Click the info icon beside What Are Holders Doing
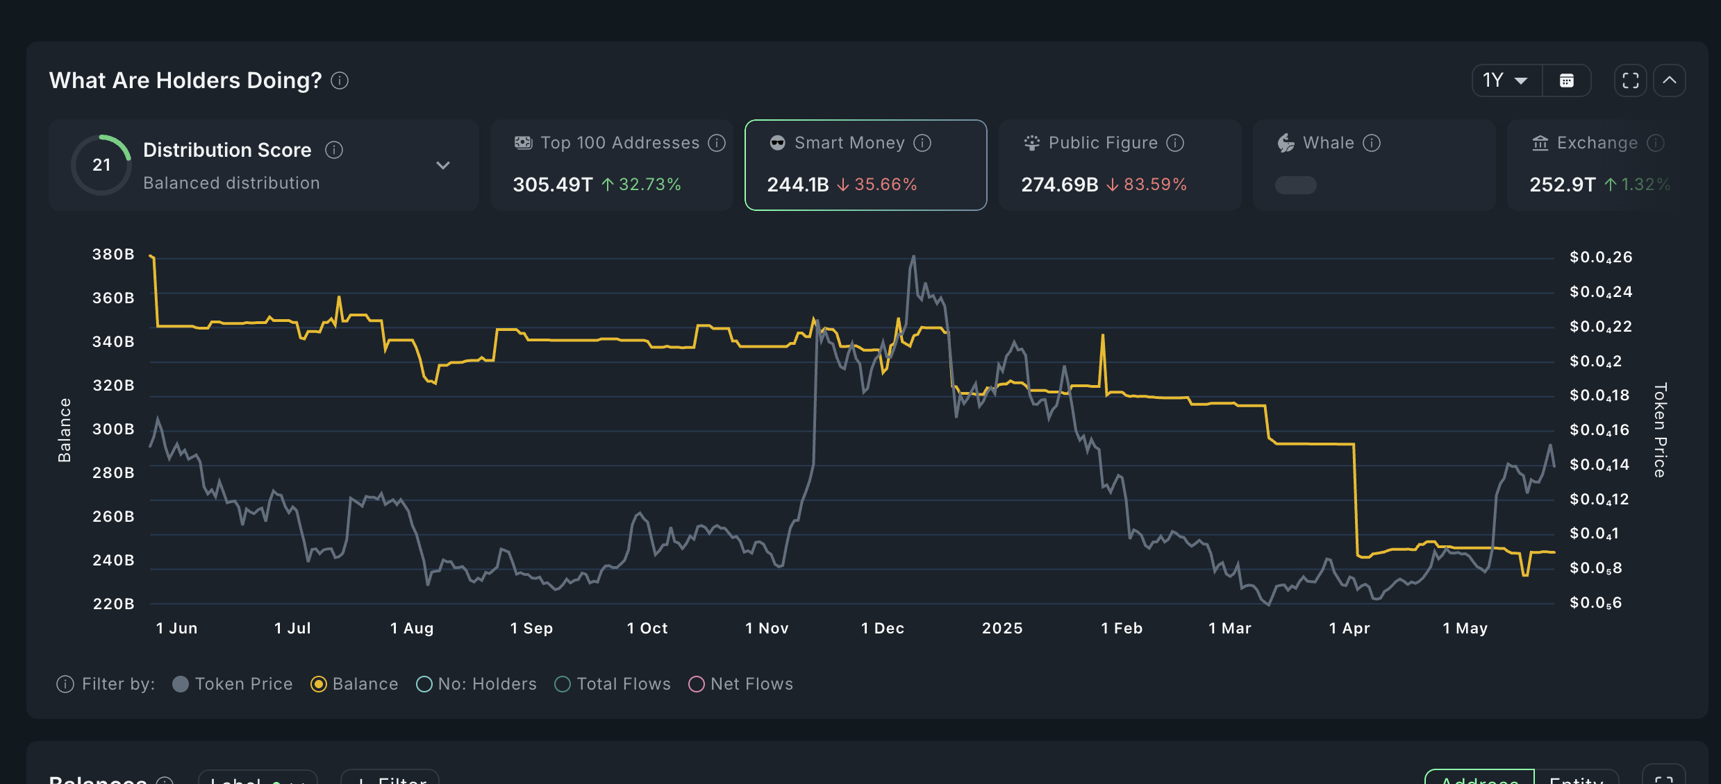Screen dimensions: 1721x784 coord(339,80)
